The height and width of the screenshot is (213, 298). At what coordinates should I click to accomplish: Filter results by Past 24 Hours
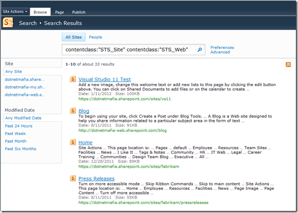tap(18, 126)
